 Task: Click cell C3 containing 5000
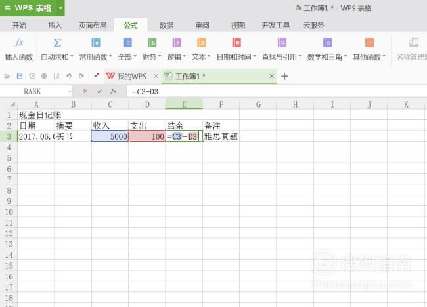click(x=110, y=136)
